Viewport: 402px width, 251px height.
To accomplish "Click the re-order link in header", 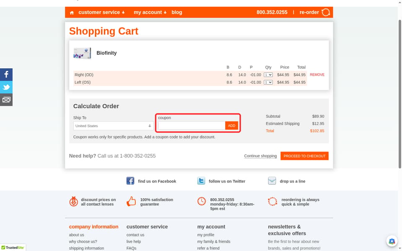I will click(x=309, y=12).
